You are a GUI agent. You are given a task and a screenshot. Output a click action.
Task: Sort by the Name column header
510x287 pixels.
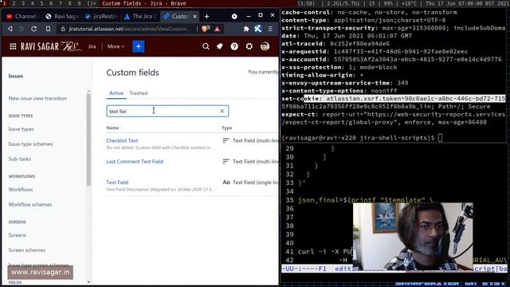point(112,128)
